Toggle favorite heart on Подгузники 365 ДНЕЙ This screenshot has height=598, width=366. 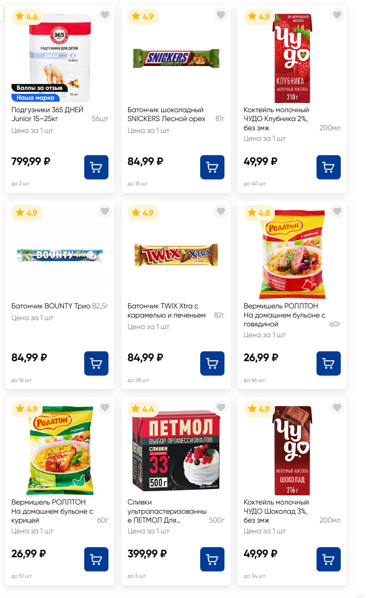coord(105,15)
